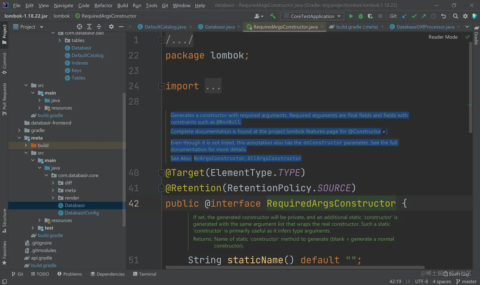Open the Structure tool window
Image resolution: width=480 pixels, height=285 pixels.
click(4, 221)
